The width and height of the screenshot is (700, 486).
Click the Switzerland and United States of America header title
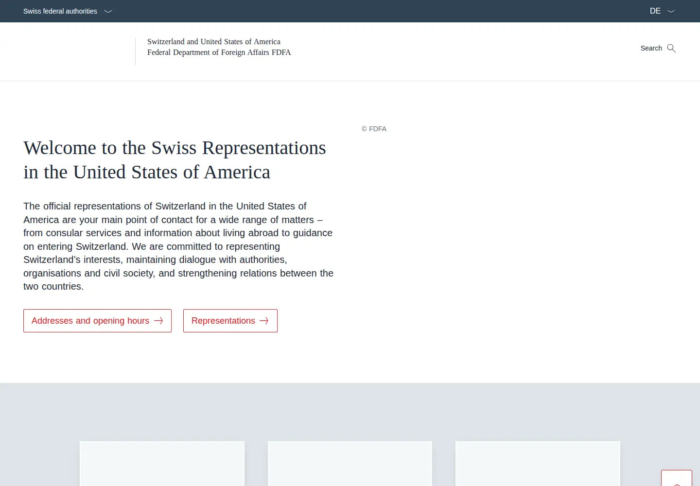(x=214, y=42)
